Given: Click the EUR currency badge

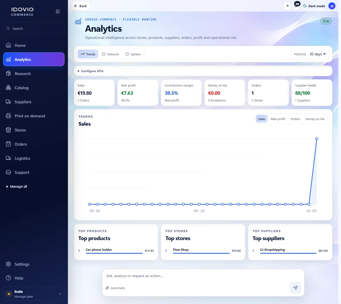Looking at the screenshot, I should tap(326, 21).
